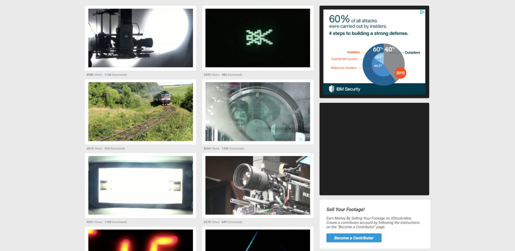Click the Sell Your Footage heading

(x=345, y=209)
